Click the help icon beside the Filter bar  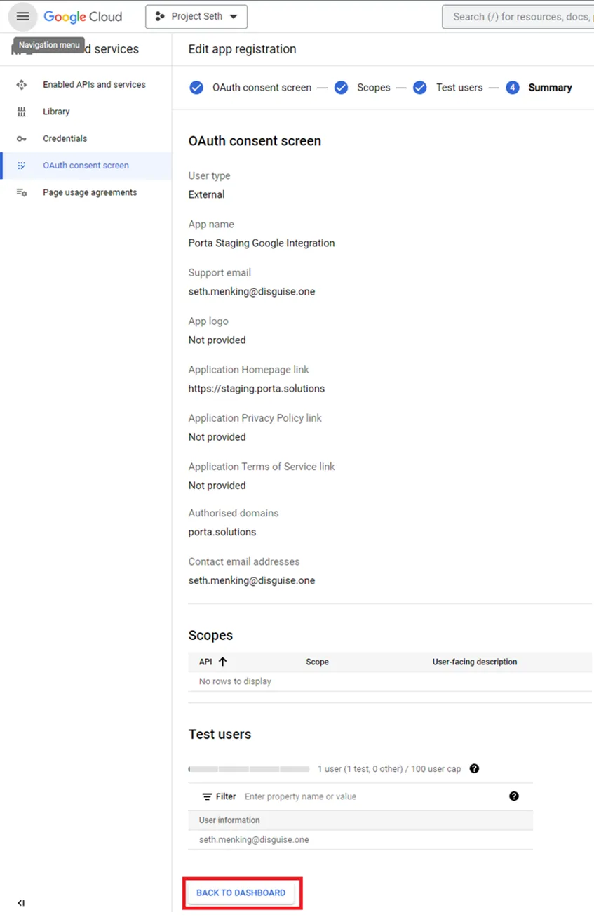click(x=514, y=796)
